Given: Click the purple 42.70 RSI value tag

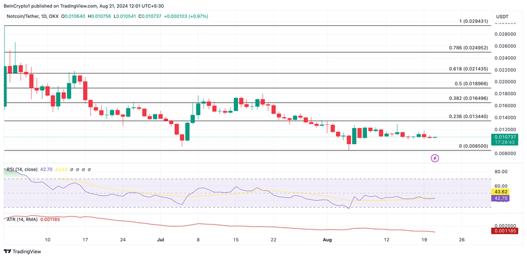Looking at the screenshot, I should coord(501,198).
